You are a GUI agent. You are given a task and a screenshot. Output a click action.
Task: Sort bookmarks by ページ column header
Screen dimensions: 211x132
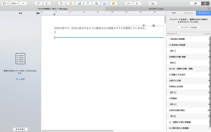click(x=206, y=34)
